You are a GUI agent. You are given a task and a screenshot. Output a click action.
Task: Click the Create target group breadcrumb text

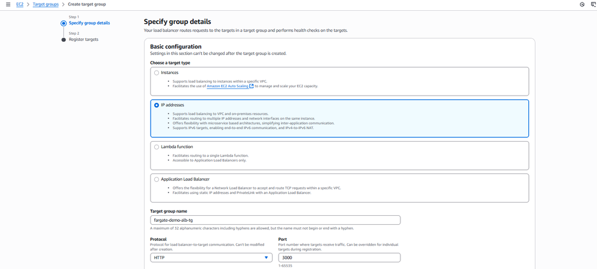pyautogui.click(x=87, y=4)
